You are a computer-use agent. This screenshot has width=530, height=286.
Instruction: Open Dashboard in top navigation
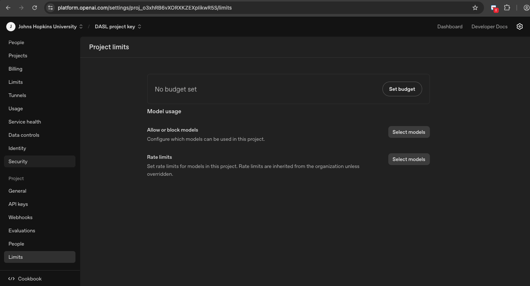(x=450, y=26)
